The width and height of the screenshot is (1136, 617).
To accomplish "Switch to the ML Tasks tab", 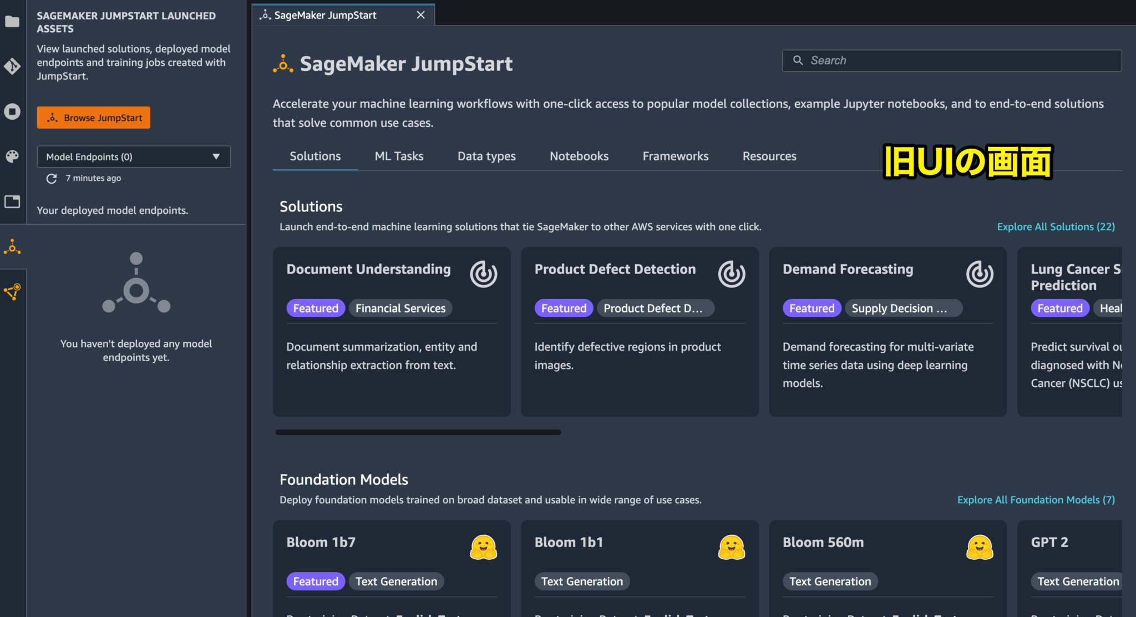I will [399, 156].
